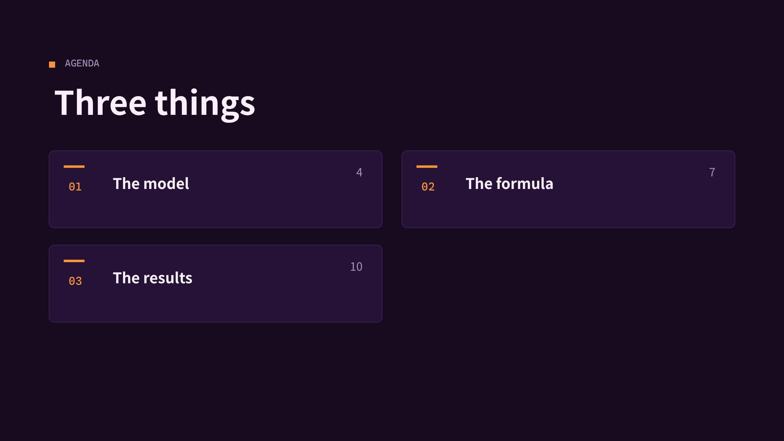Click the word Three in the heading
Screen dimensions: 784x441
100,103
